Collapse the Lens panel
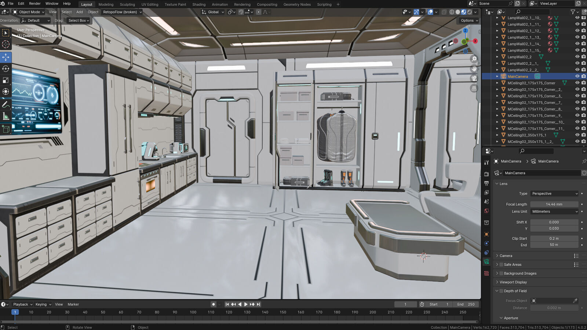The image size is (587, 330). click(x=497, y=184)
